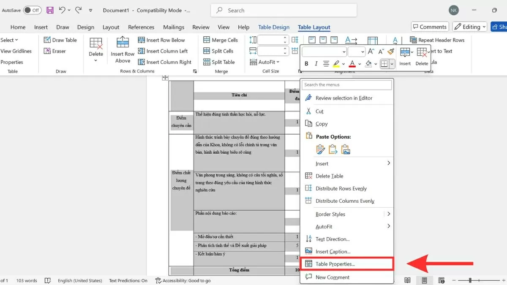Toggle AutoSave switch on
The width and height of the screenshot is (507, 285).
click(x=32, y=10)
